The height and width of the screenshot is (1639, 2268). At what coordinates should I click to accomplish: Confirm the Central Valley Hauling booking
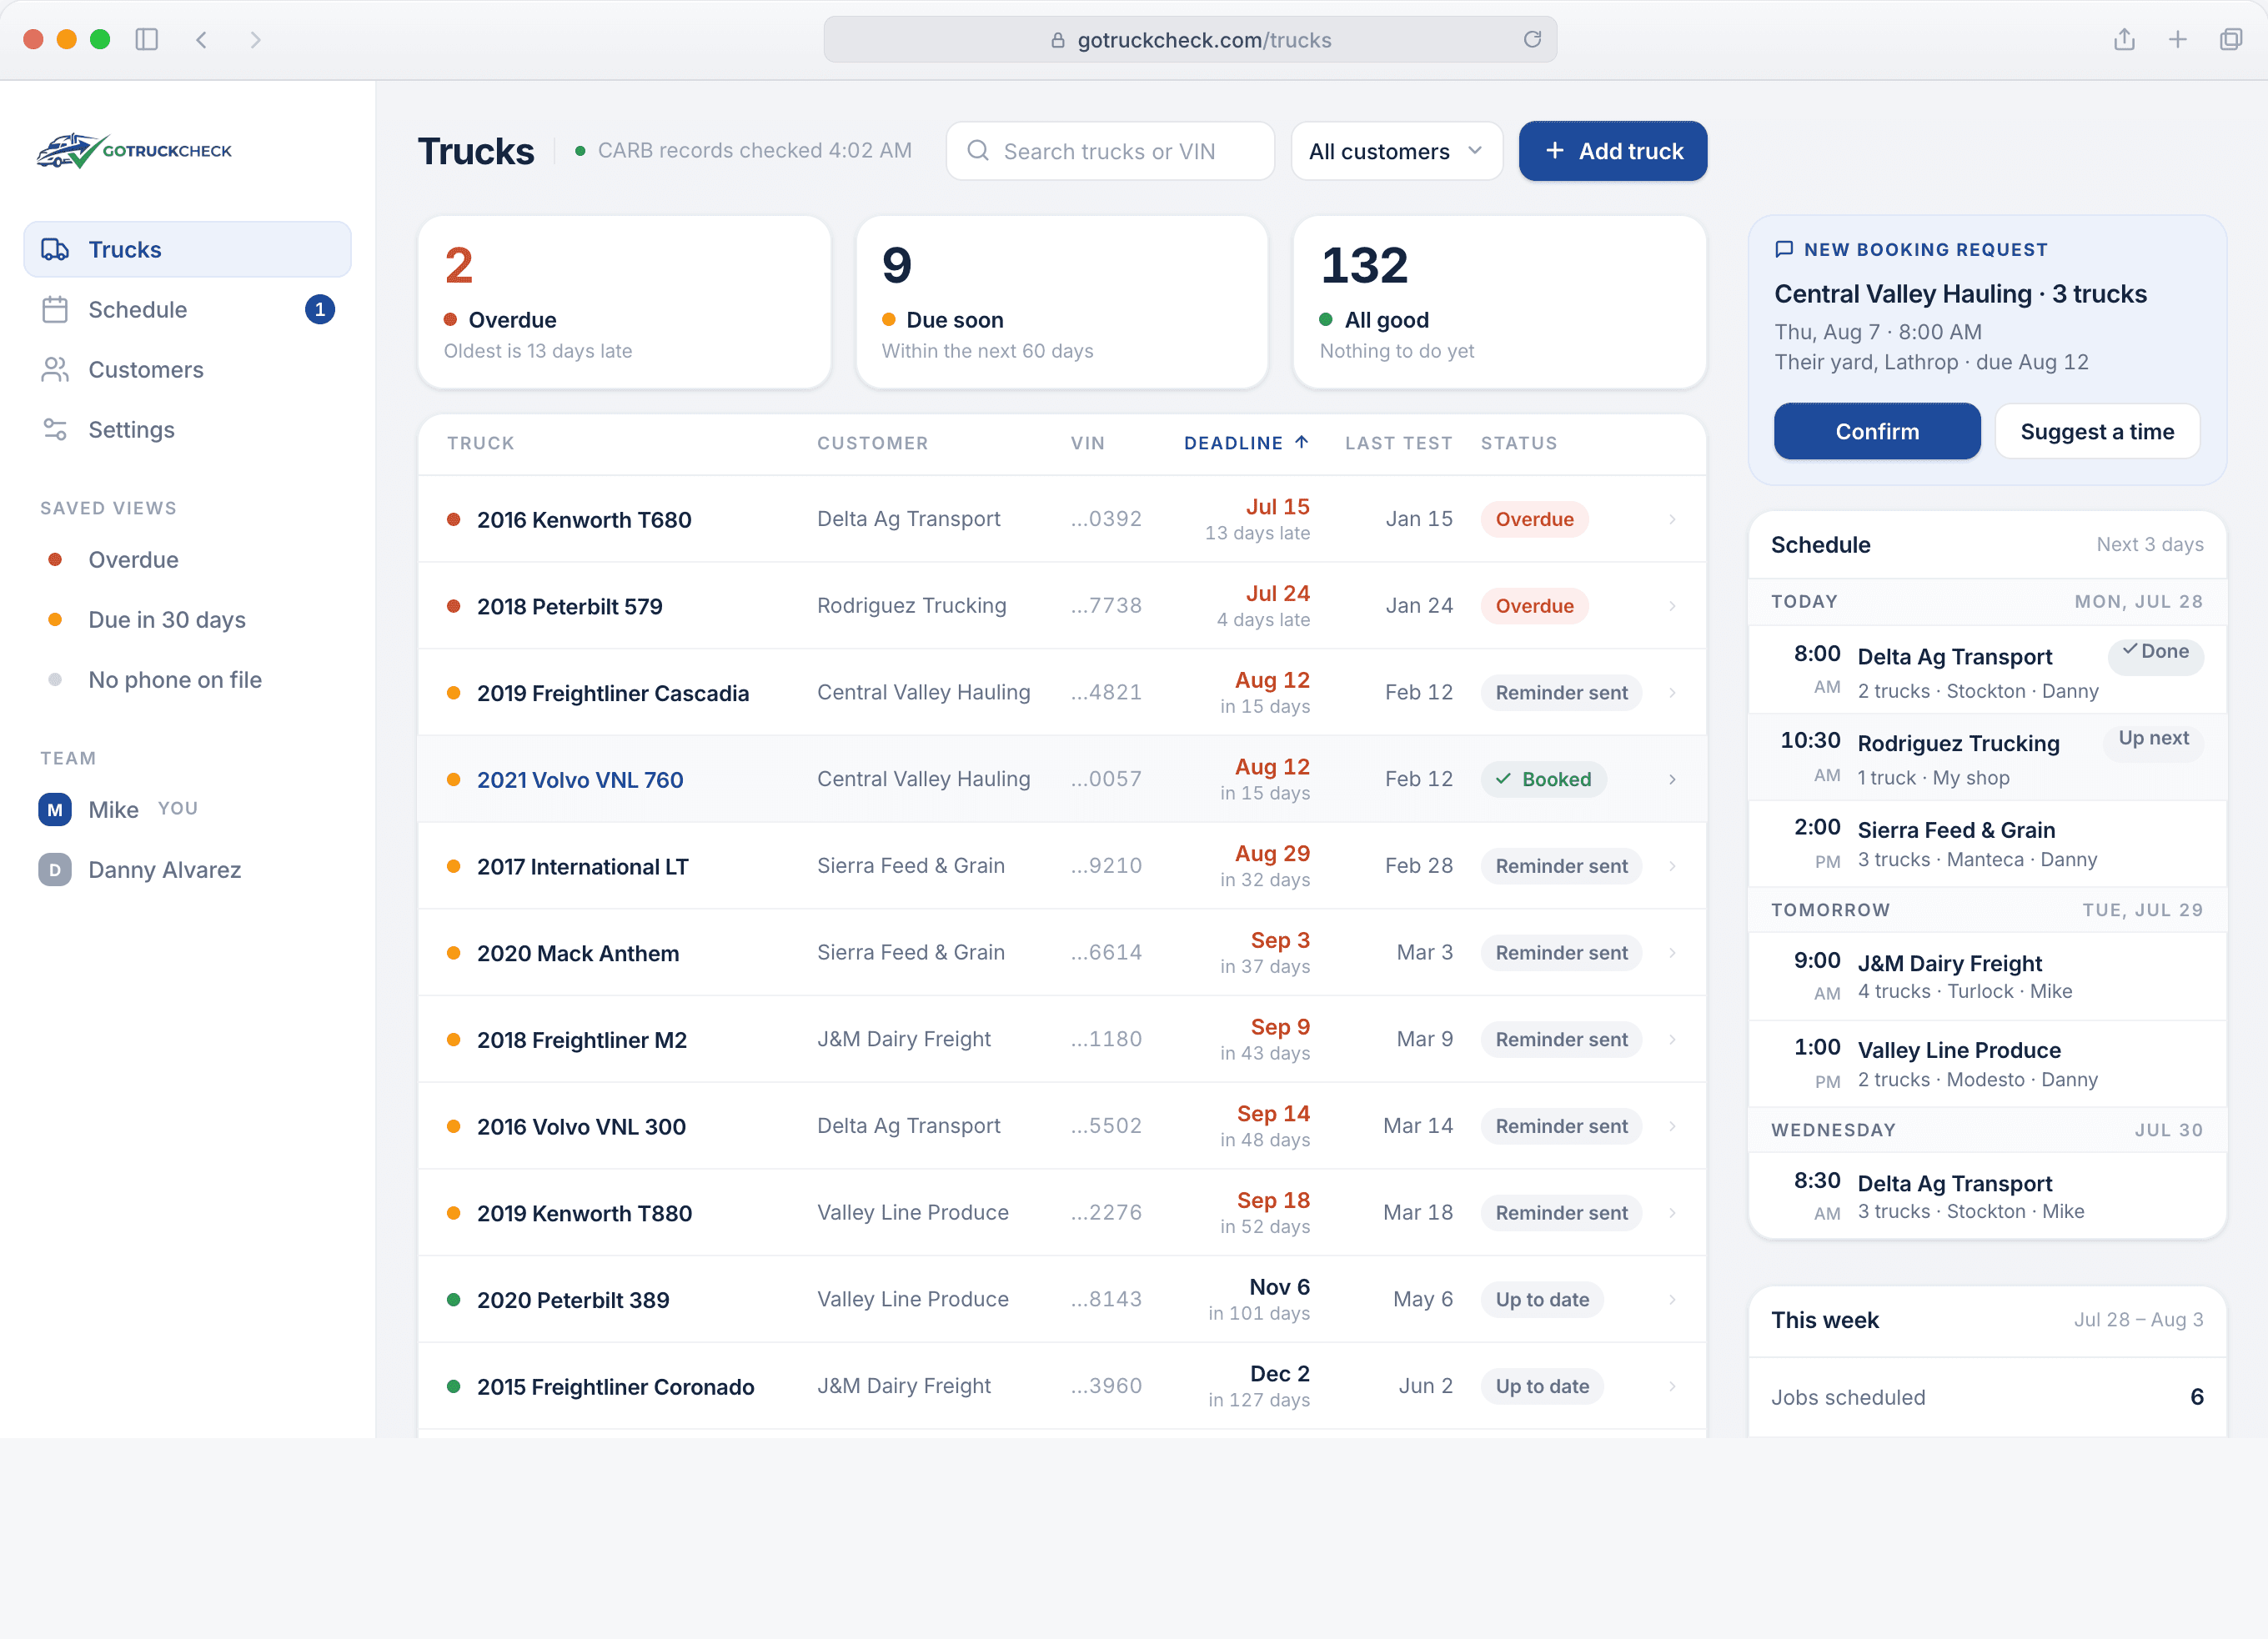coord(1877,432)
